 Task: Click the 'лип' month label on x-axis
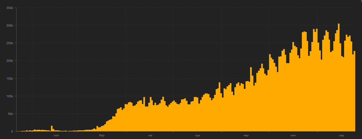tap(293, 135)
